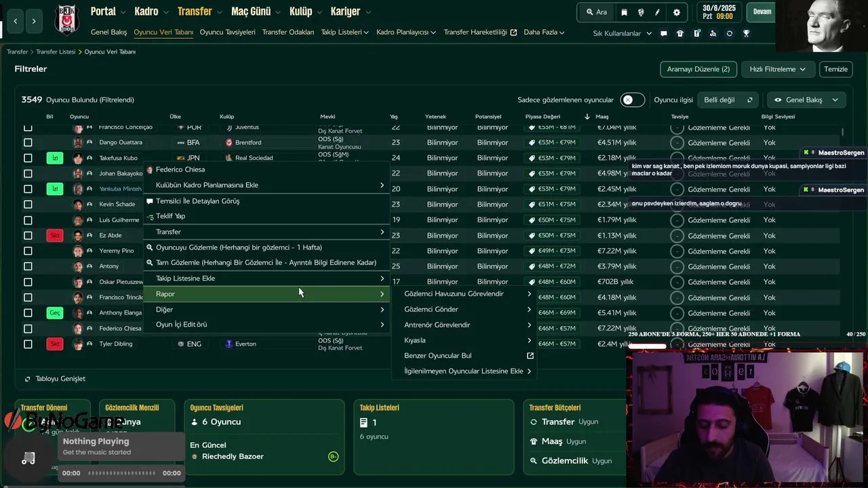
Task: Go back with the left arrow button
Action: 16,21
